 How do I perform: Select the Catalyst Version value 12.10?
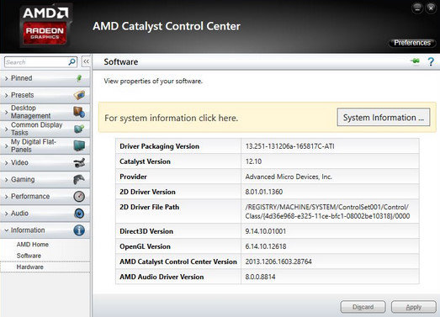pyautogui.click(x=253, y=161)
